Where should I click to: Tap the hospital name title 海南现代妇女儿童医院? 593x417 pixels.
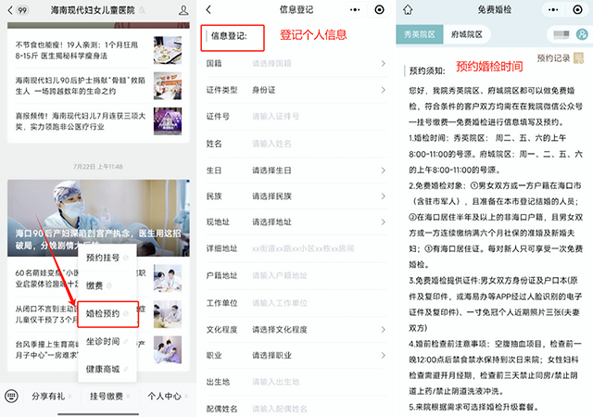click(x=93, y=10)
